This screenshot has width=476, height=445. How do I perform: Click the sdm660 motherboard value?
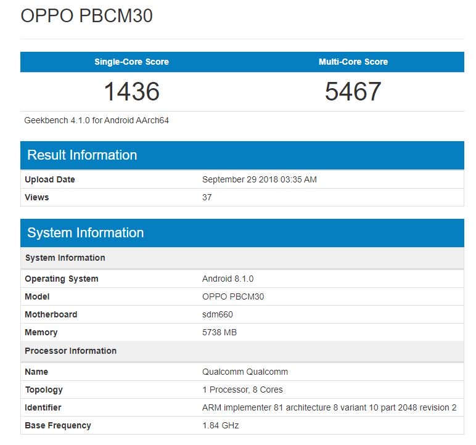[x=218, y=314]
